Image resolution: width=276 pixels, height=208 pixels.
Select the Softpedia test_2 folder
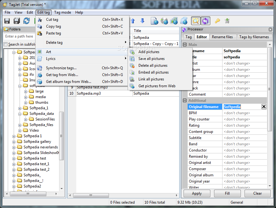point(36,170)
